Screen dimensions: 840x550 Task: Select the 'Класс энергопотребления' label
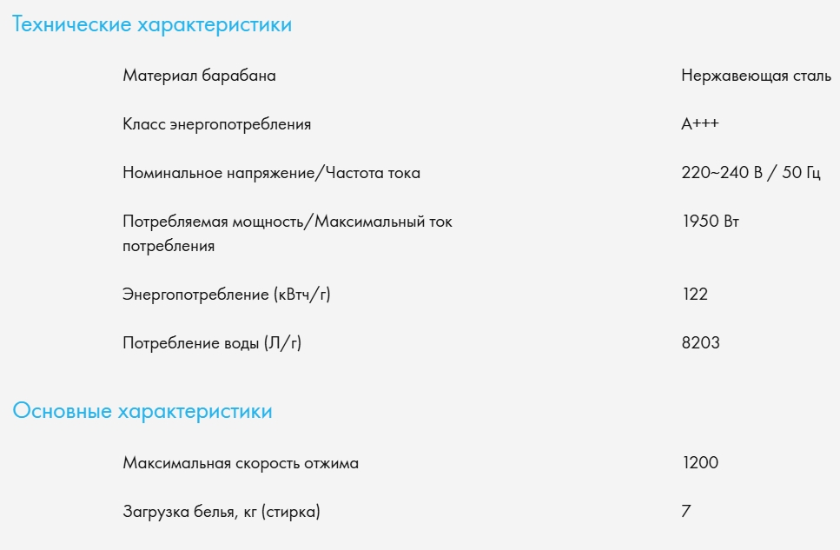[217, 124]
